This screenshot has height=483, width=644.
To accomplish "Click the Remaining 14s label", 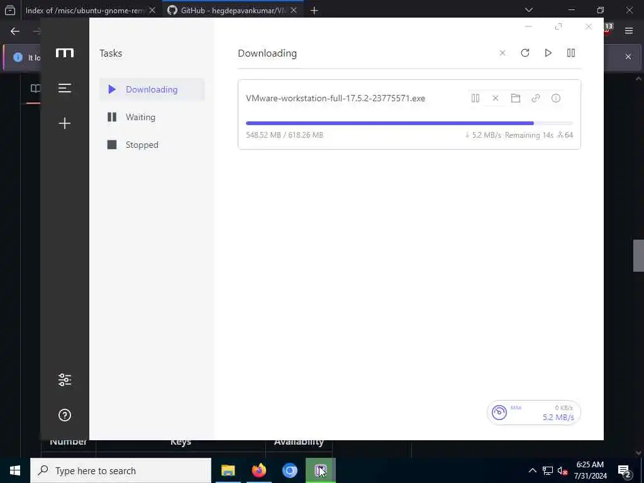I will click(529, 135).
